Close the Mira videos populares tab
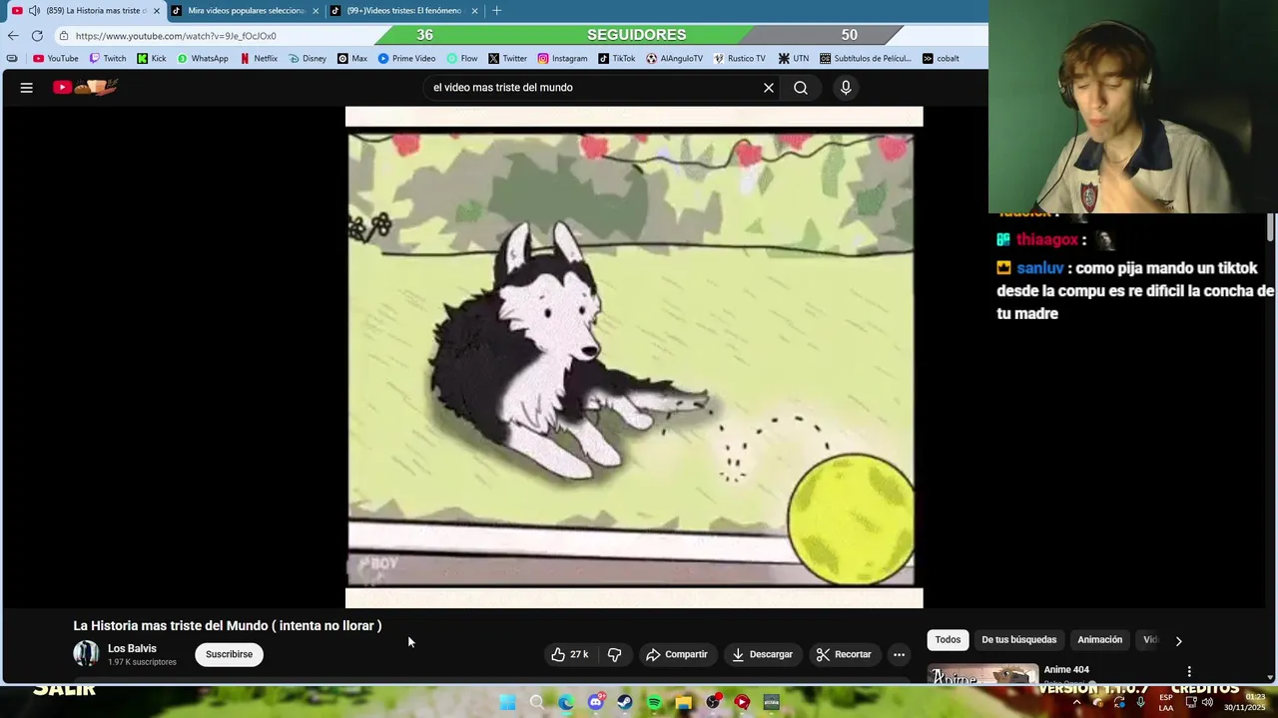Viewport: 1278px width, 718px height. pyautogui.click(x=316, y=11)
